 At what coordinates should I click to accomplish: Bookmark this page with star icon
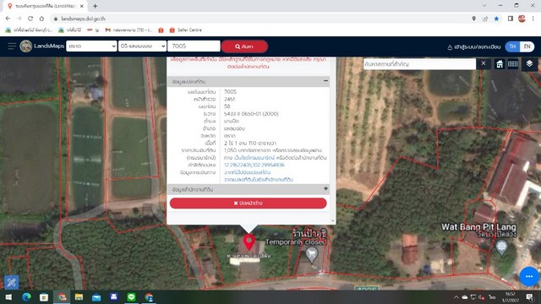(496, 19)
